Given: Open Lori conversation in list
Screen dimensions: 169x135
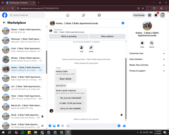Looking at the screenshot, I should (x=23, y=88).
